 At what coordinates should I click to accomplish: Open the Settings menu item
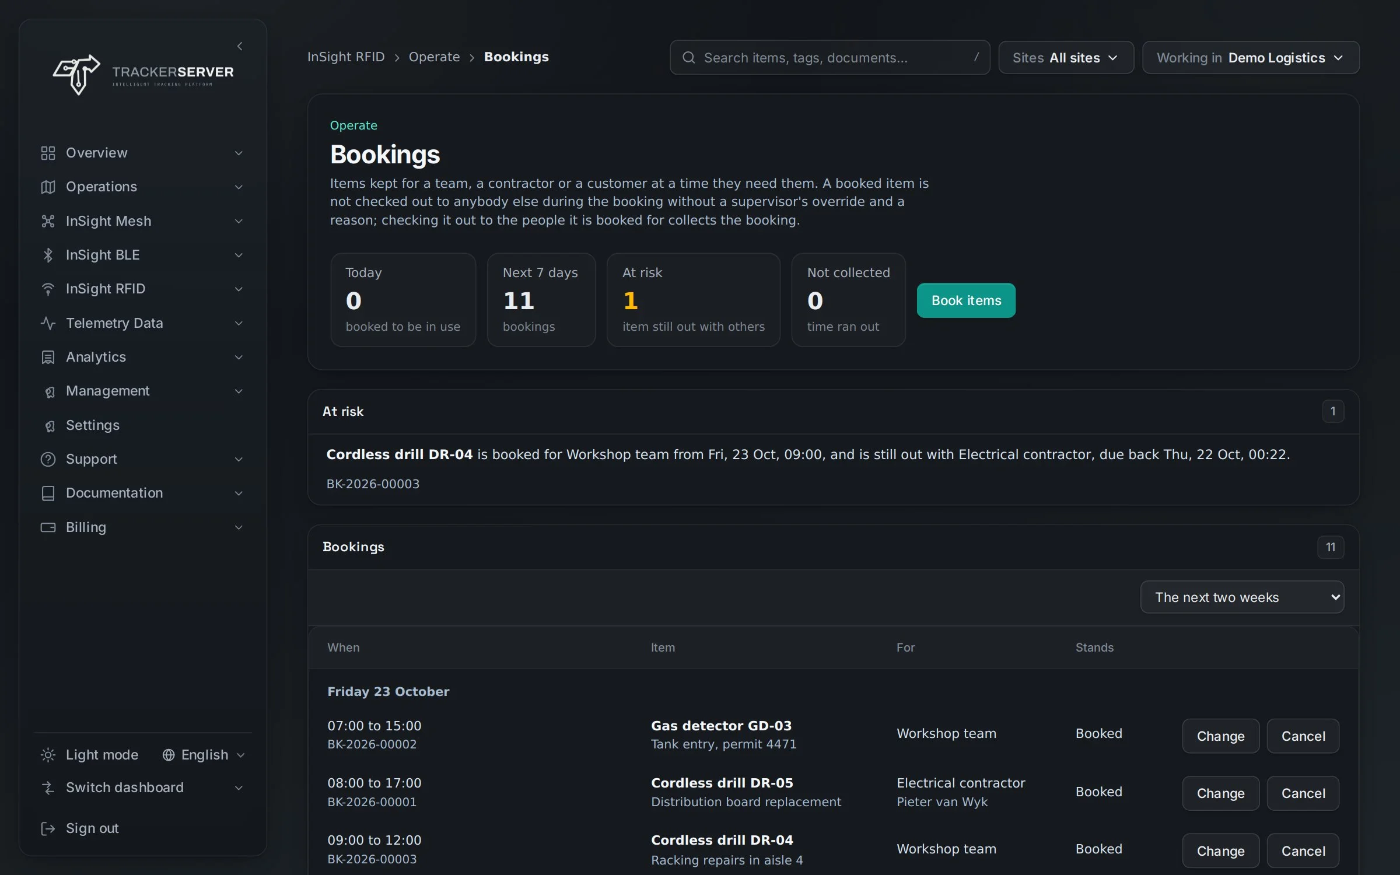[142, 425]
